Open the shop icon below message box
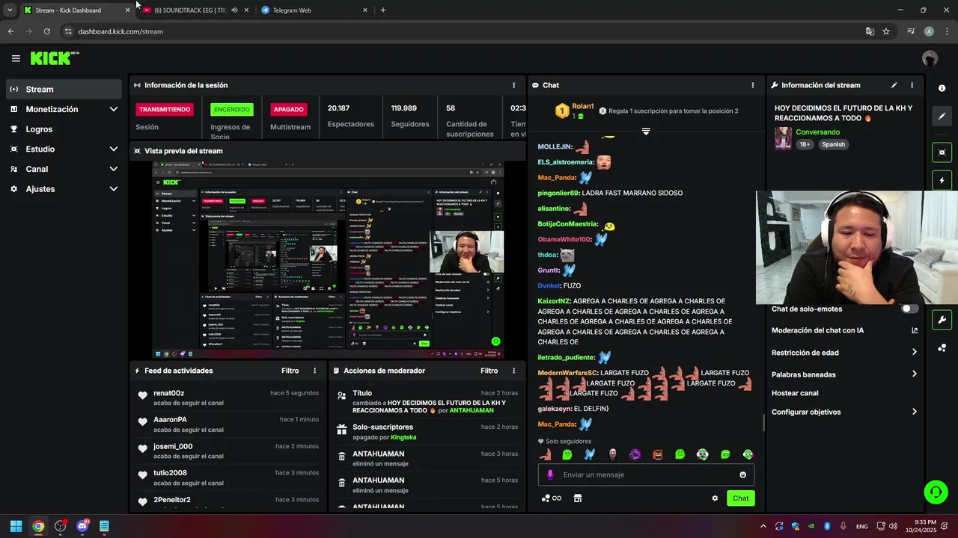The height and width of the screenshot is (538, 958). 578,498
